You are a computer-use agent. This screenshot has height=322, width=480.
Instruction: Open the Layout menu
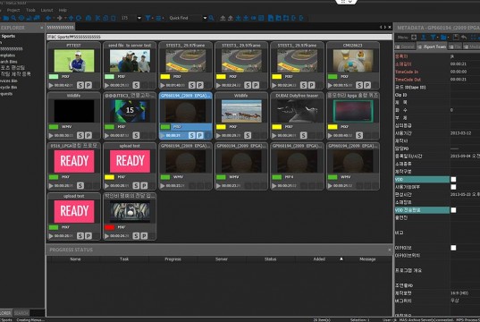(x=46, y=10)
